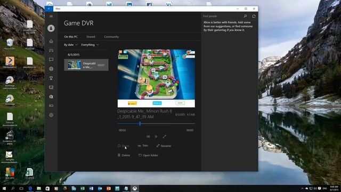This screenshot has width=341, height=192.
Task: Rename the game clip
Action: [164, 146]
